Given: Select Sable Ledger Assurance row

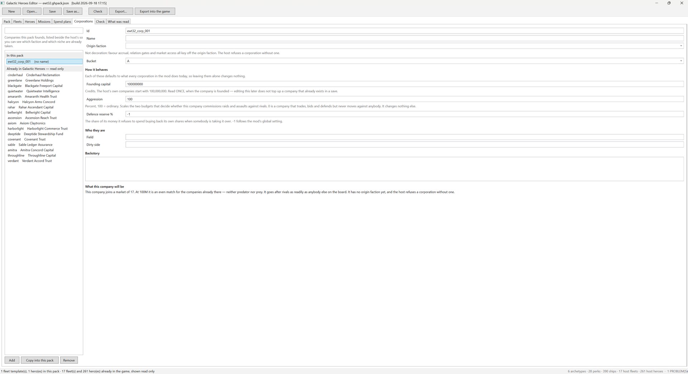Looking at the screenshot, I should [x=44, y=145].
